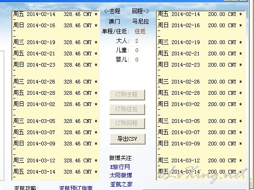Click the 导出CSV button
The width and height of the screenshot is (254, 190).
click(x=128, y=139)
